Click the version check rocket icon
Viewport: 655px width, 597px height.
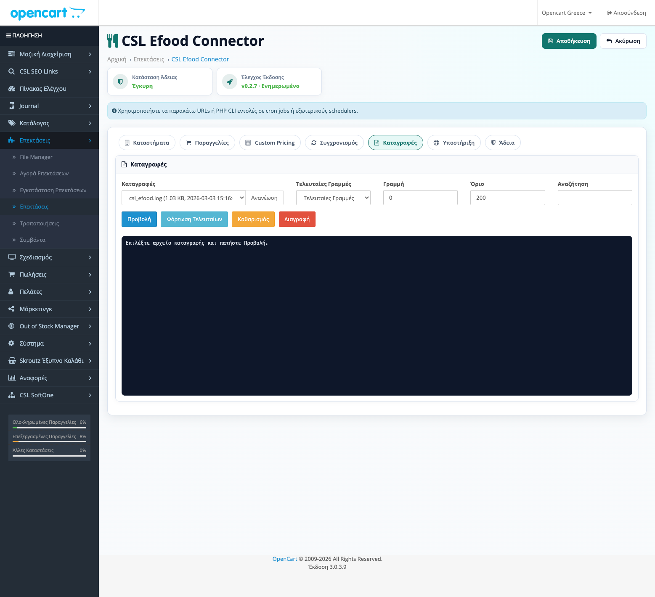pos(230,82)
